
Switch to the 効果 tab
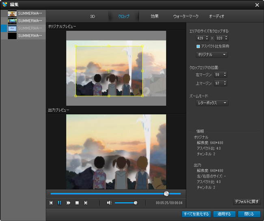tap(154, 16)
